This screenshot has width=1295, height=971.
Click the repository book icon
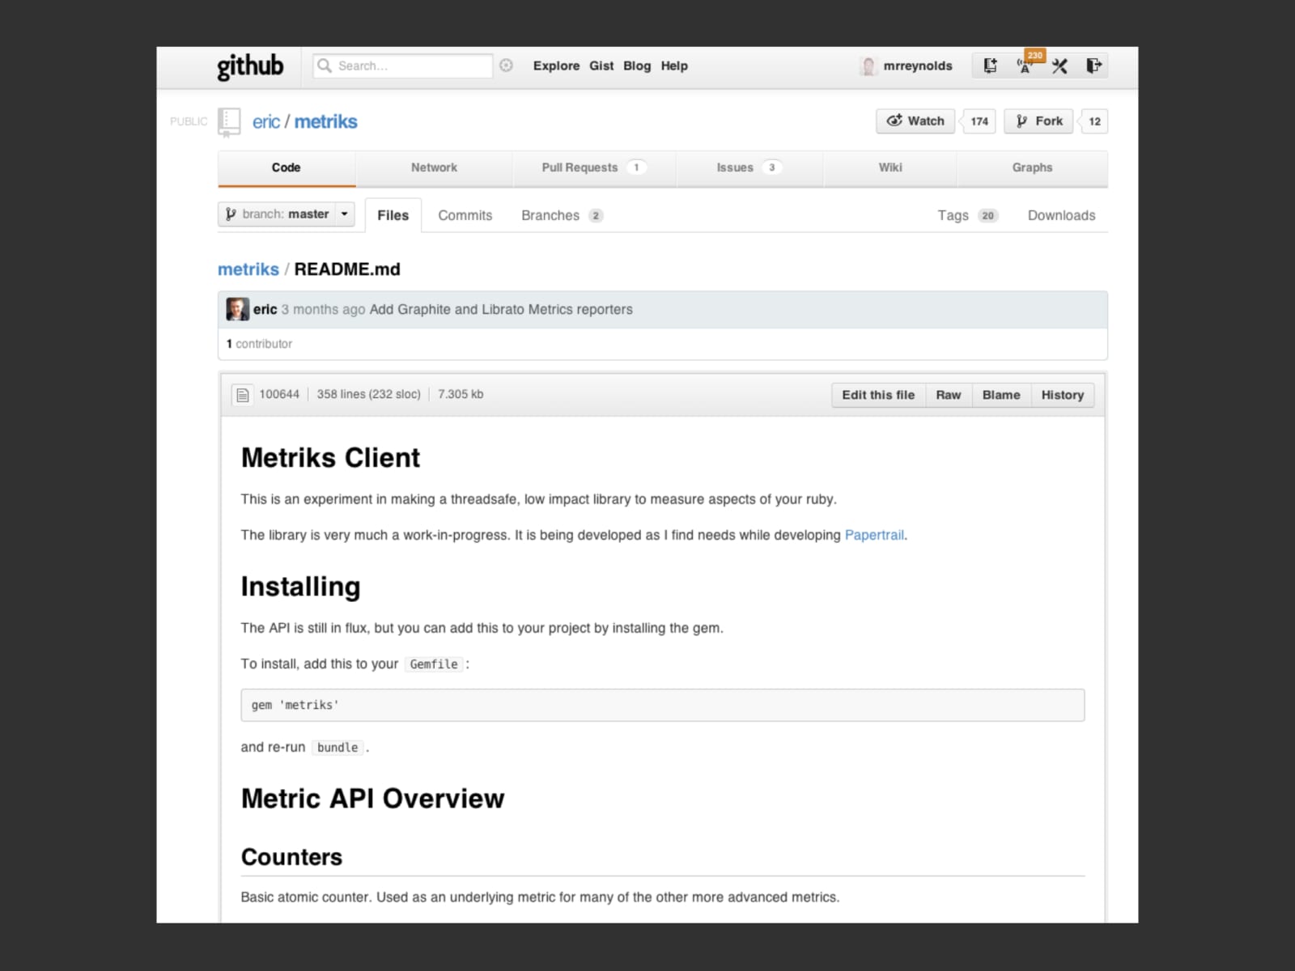click(x=229, y=122)
